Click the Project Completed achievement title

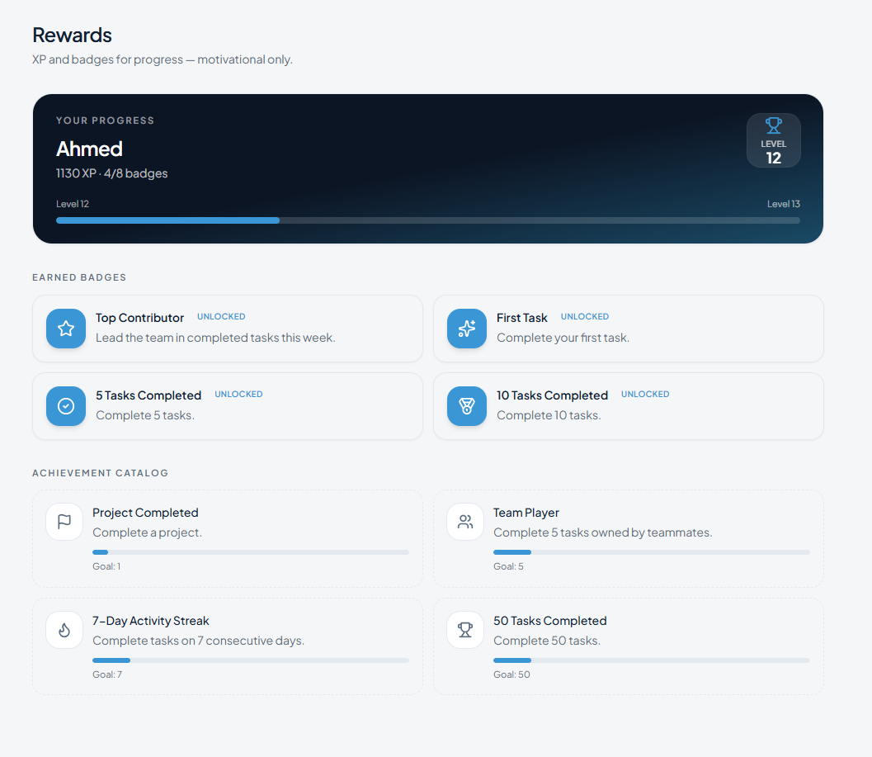click(145, 513)
